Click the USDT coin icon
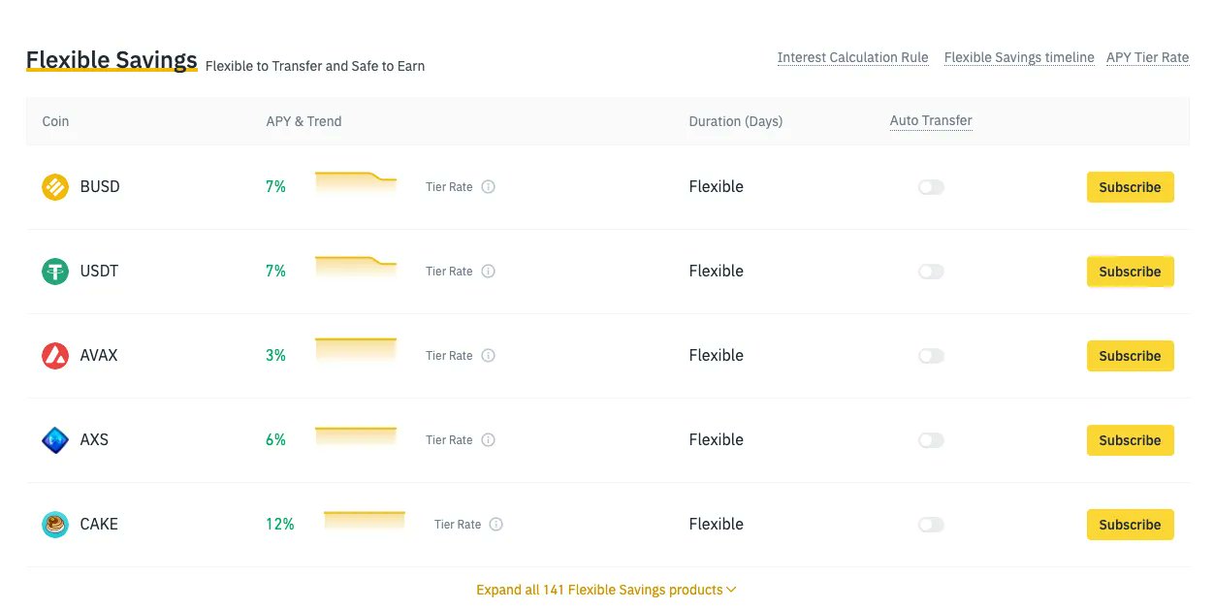Screen dimensions: 1214x610 55,272
